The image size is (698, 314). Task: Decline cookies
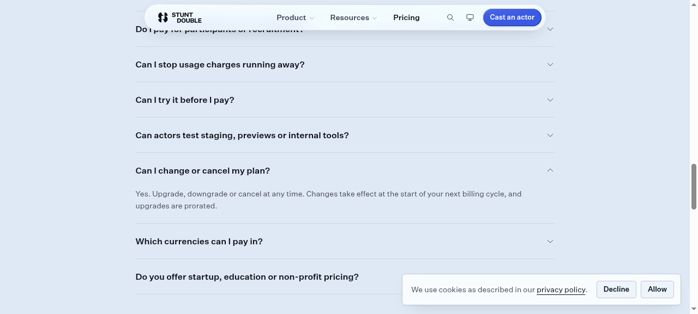pyautogui.click(x=616, y=289)
